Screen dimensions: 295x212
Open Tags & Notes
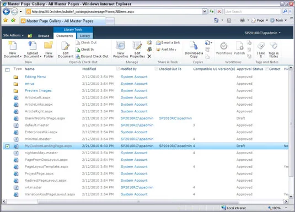273,50
